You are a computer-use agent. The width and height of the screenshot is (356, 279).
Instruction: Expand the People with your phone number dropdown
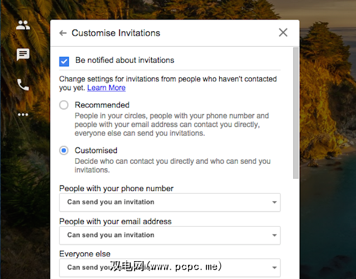(170, 202)
